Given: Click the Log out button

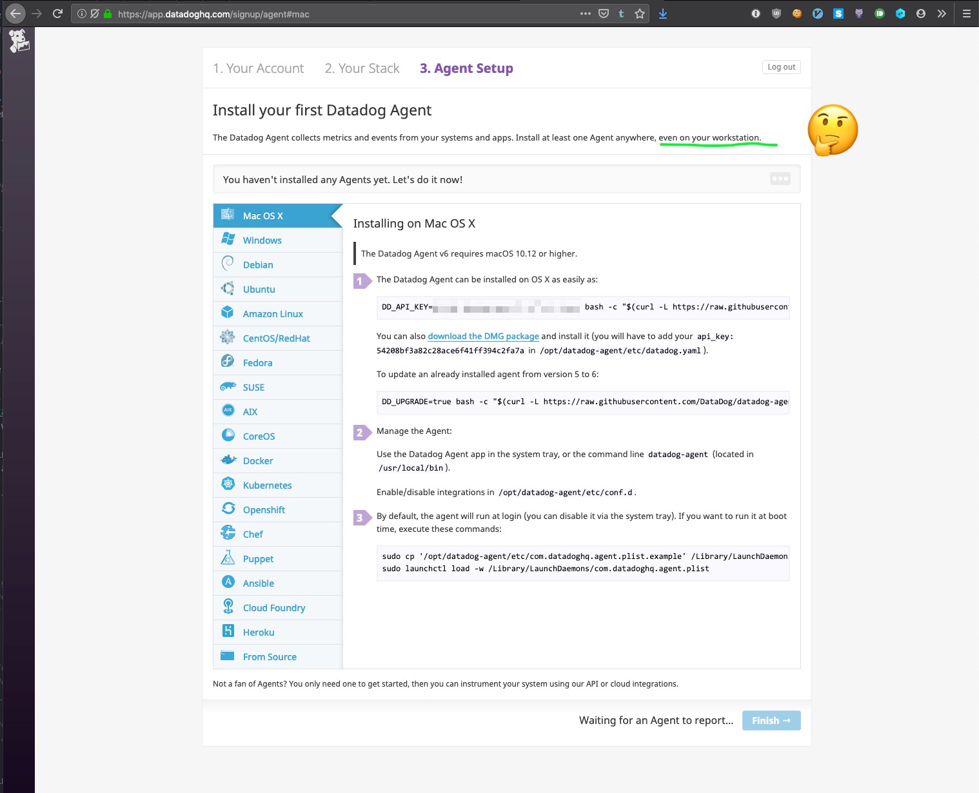Looking at the screenshot, I should pyautogui.click(x=782, y=67).
